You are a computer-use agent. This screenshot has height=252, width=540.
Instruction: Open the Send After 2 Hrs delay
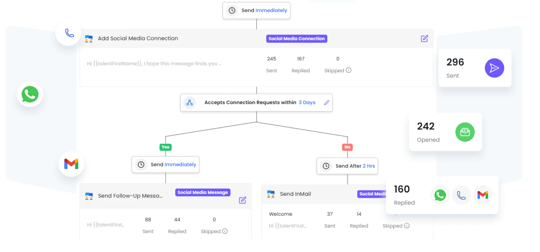pyautogui.click(x=347, y=166)
